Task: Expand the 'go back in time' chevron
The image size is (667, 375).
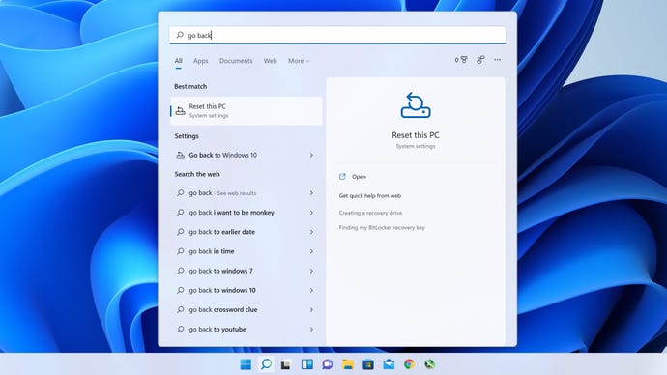Action: pyautogui.click(x=311, y=251)
